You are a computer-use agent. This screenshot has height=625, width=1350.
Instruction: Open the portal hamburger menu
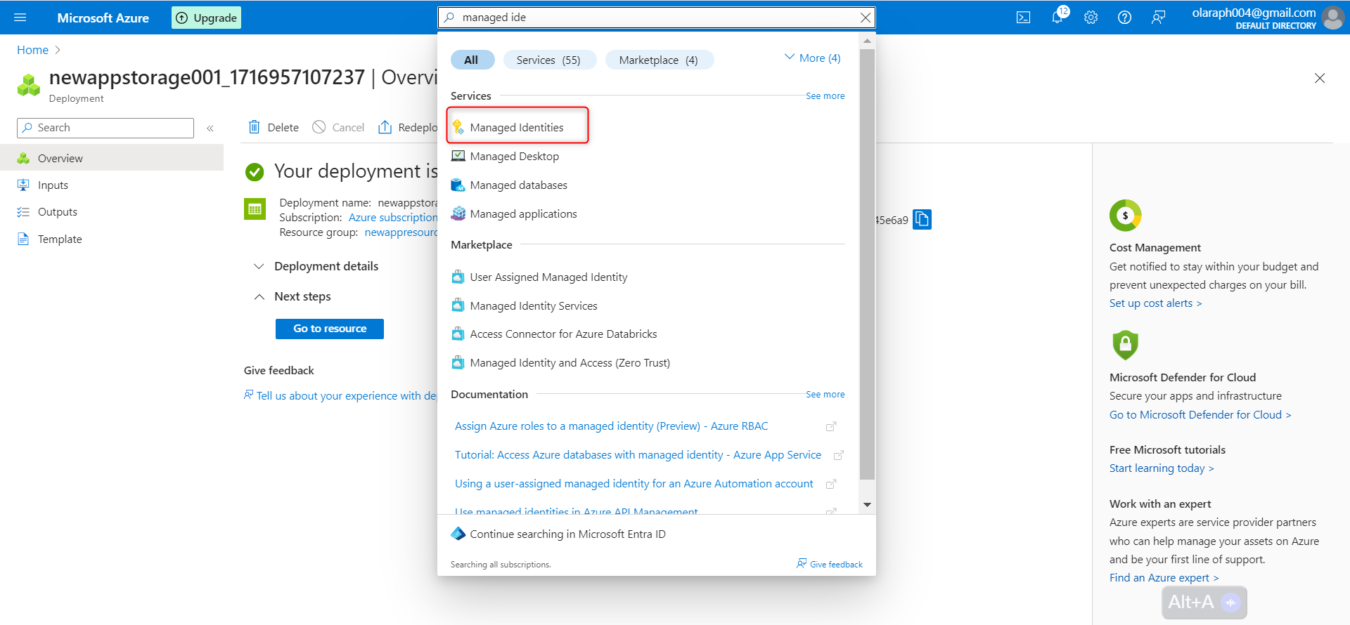(20, 18)
